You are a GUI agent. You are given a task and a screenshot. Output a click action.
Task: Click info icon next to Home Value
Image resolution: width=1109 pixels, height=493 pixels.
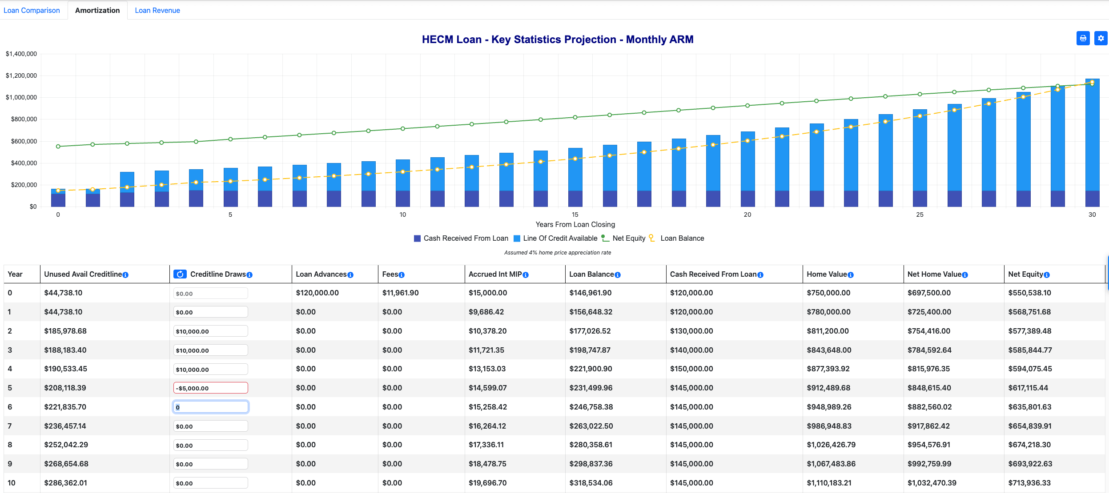pyautogui.click(x=851, y=275)
